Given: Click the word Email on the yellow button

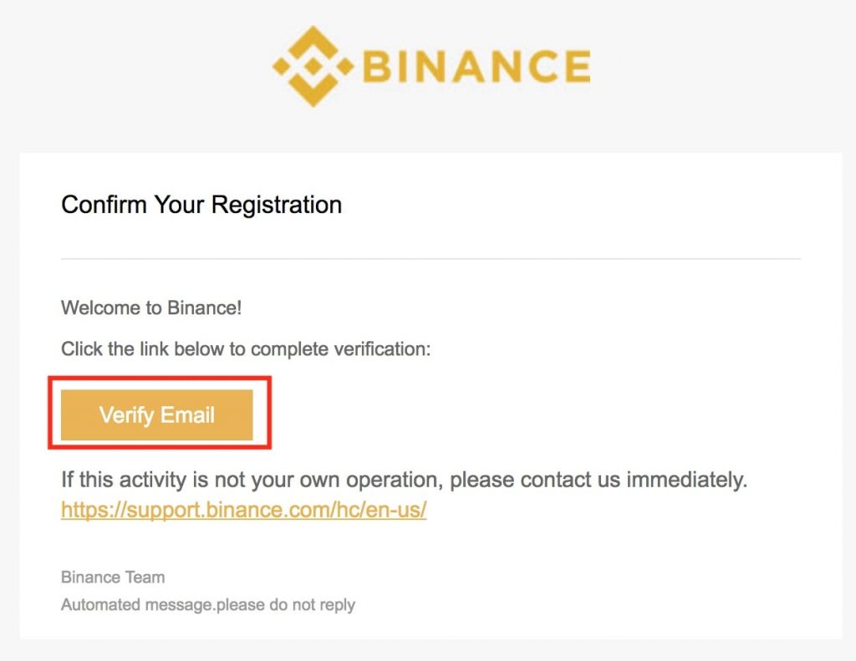Looking at the screenshot, I should tap(187, 414).
